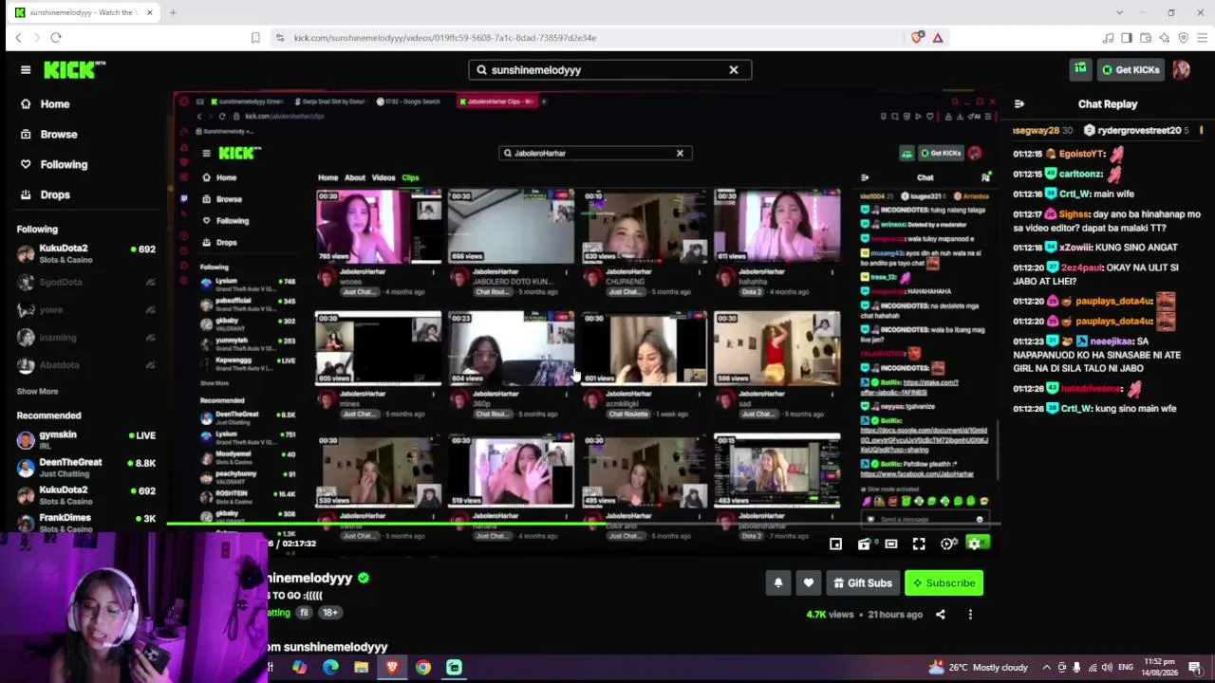Open the three-dot more options menu
This screenshot has height=683, width=1215.
[970, 615]
